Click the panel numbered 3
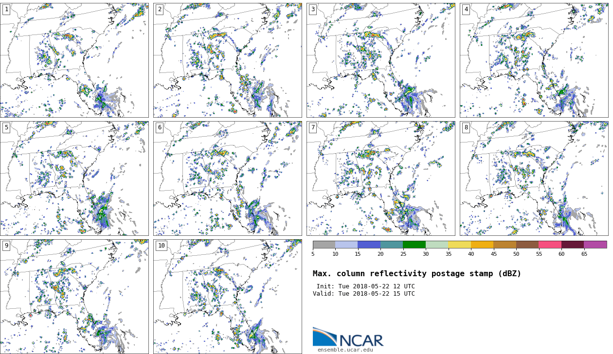Viewport: 613px width, 354px height. click(x=381, y=60)
